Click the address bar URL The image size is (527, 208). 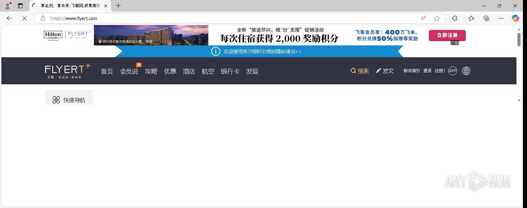74,19
